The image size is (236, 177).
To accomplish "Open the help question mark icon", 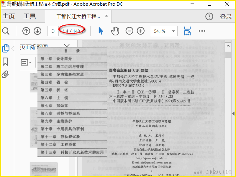I will pyautogui.click(x=209, y=17).
